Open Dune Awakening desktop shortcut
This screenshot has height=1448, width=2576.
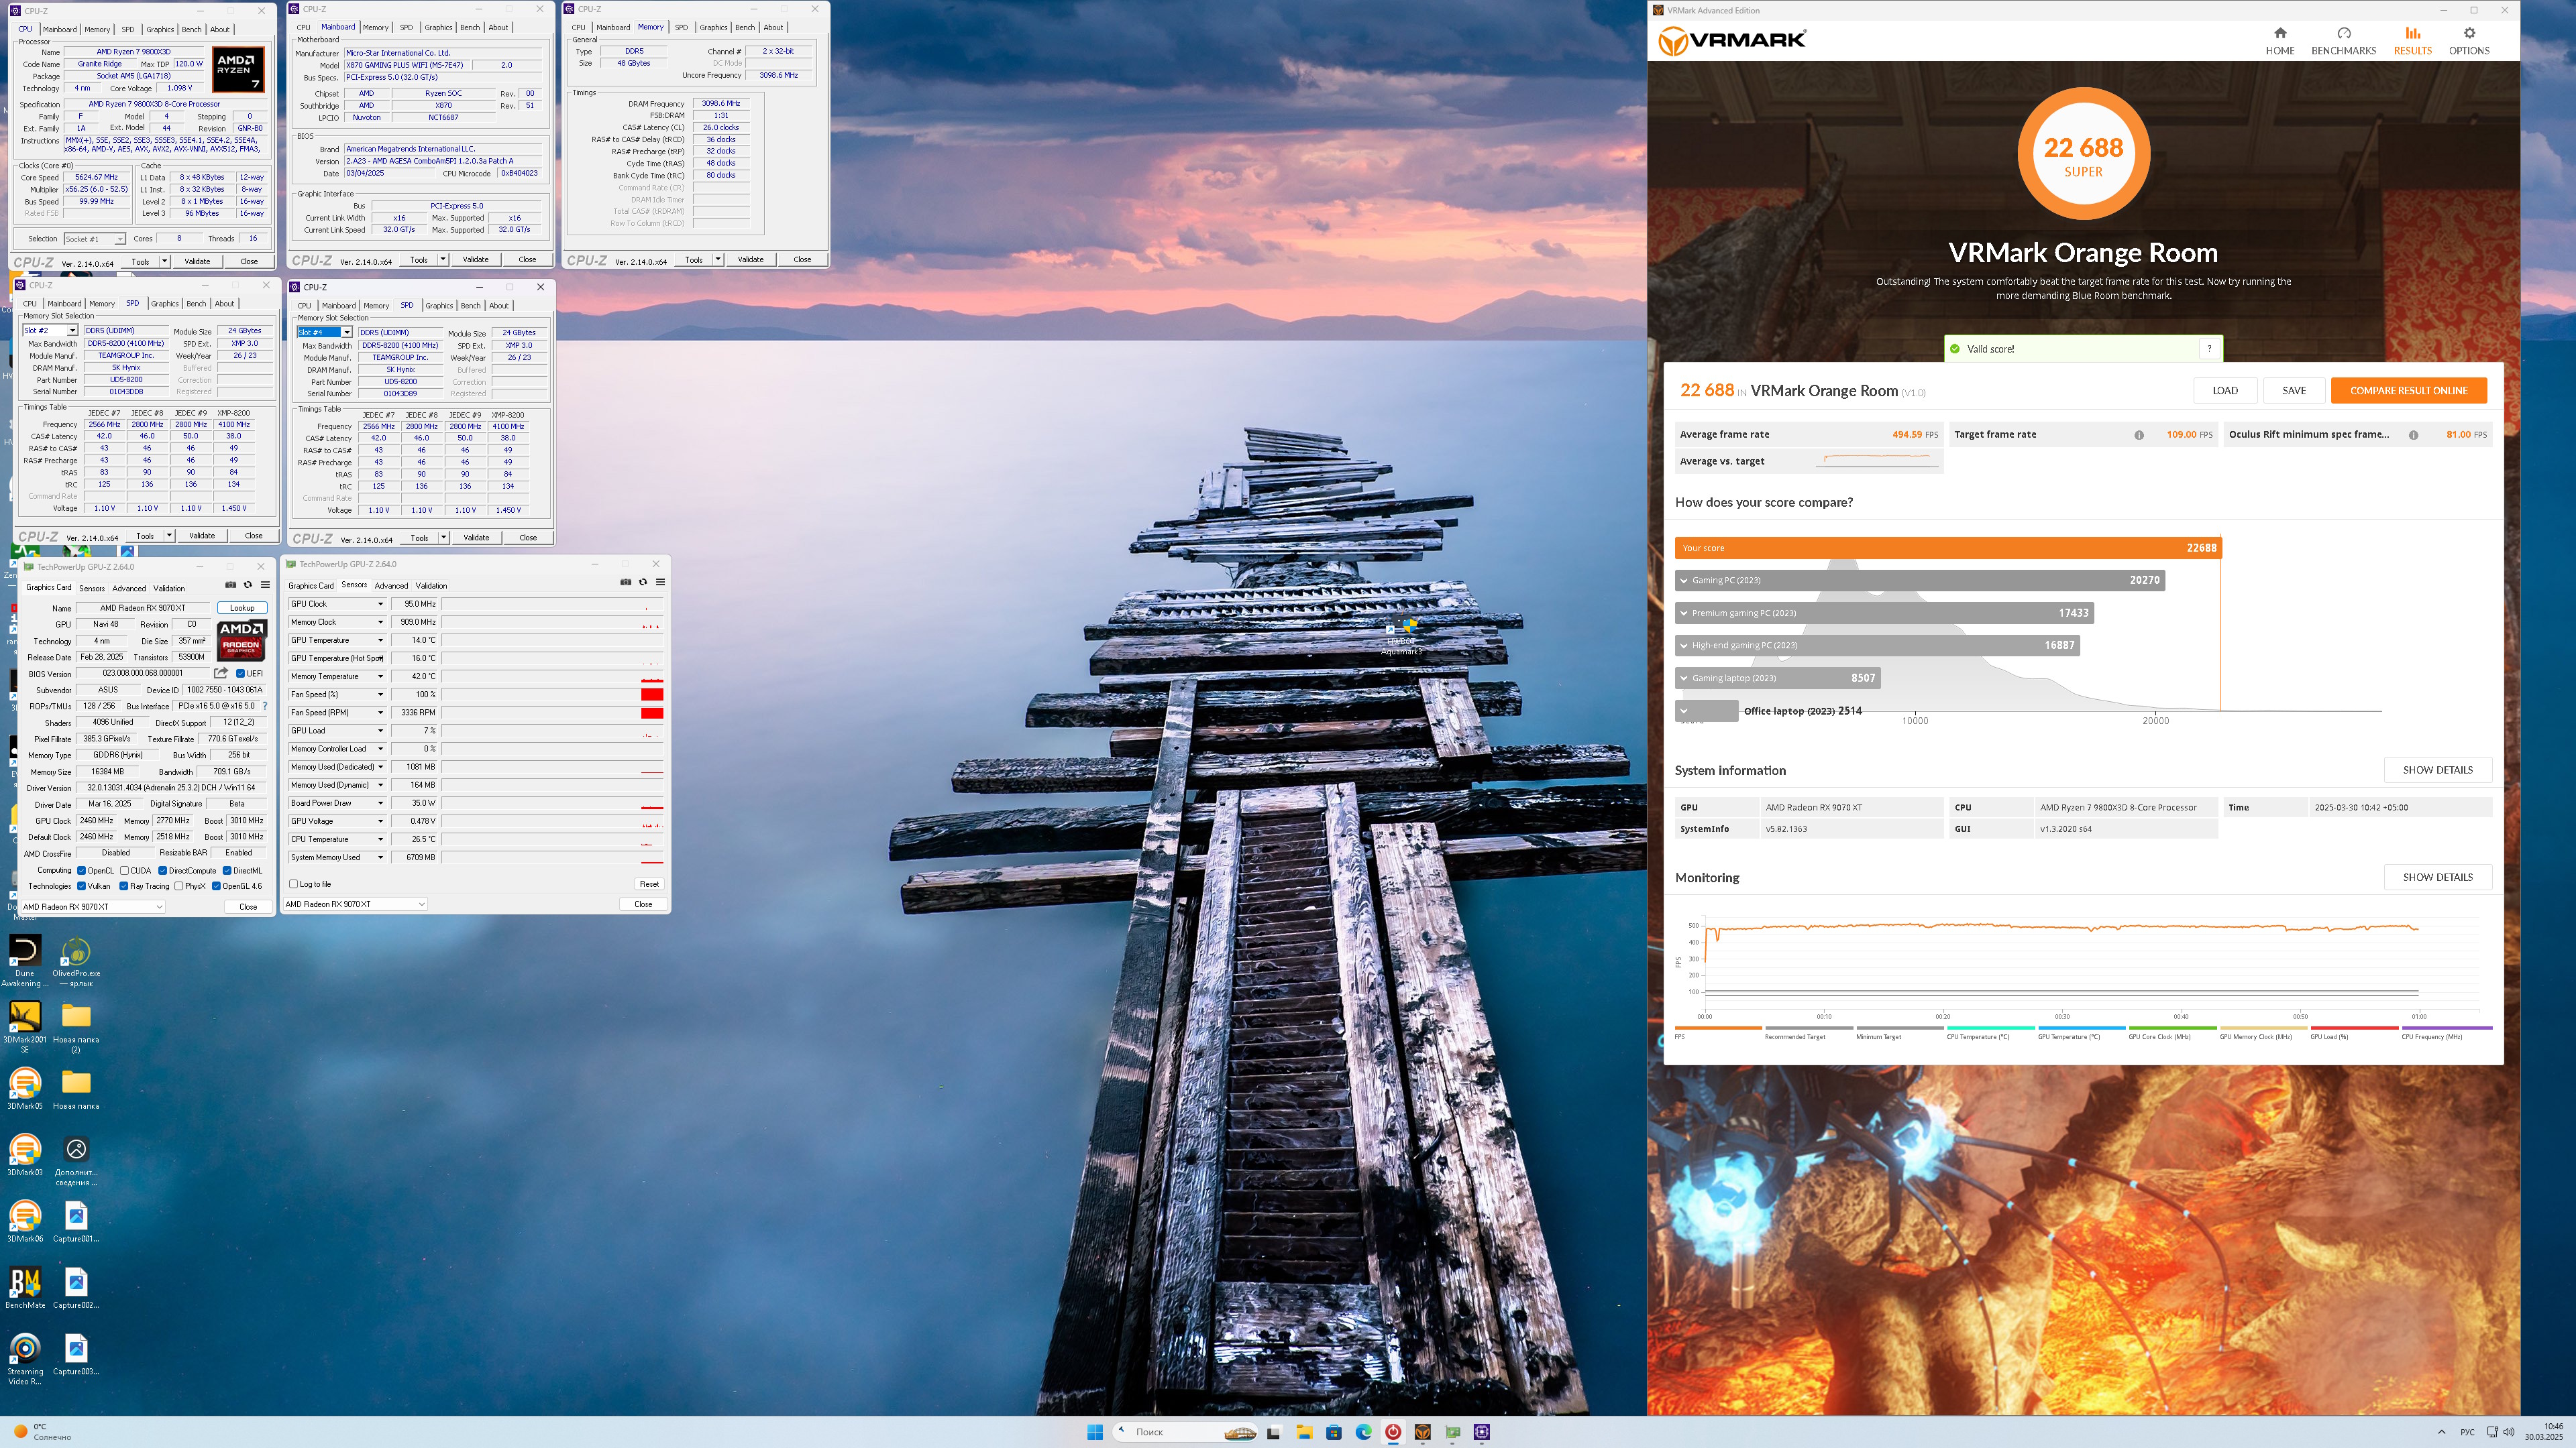click(x=25, y=961)
